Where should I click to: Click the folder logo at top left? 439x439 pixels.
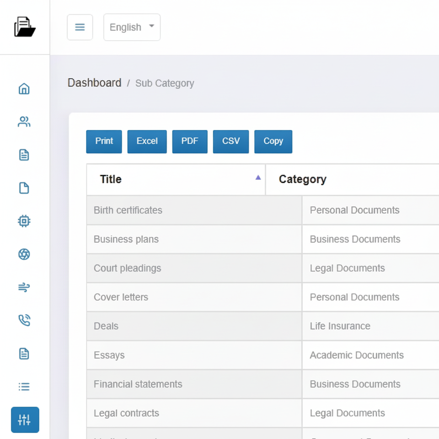click(25, 27)
